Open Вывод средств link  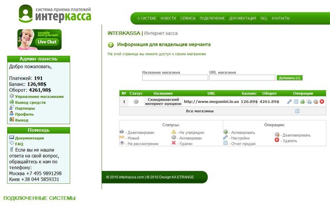point(30,102)
